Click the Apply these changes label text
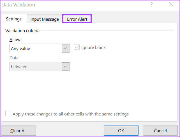Viewport: 180px width, 137px height. click(71, 114)
